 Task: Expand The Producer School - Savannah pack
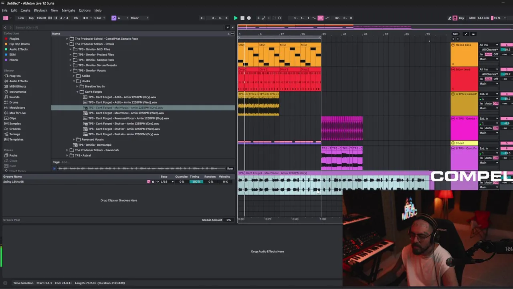point(67,150)
